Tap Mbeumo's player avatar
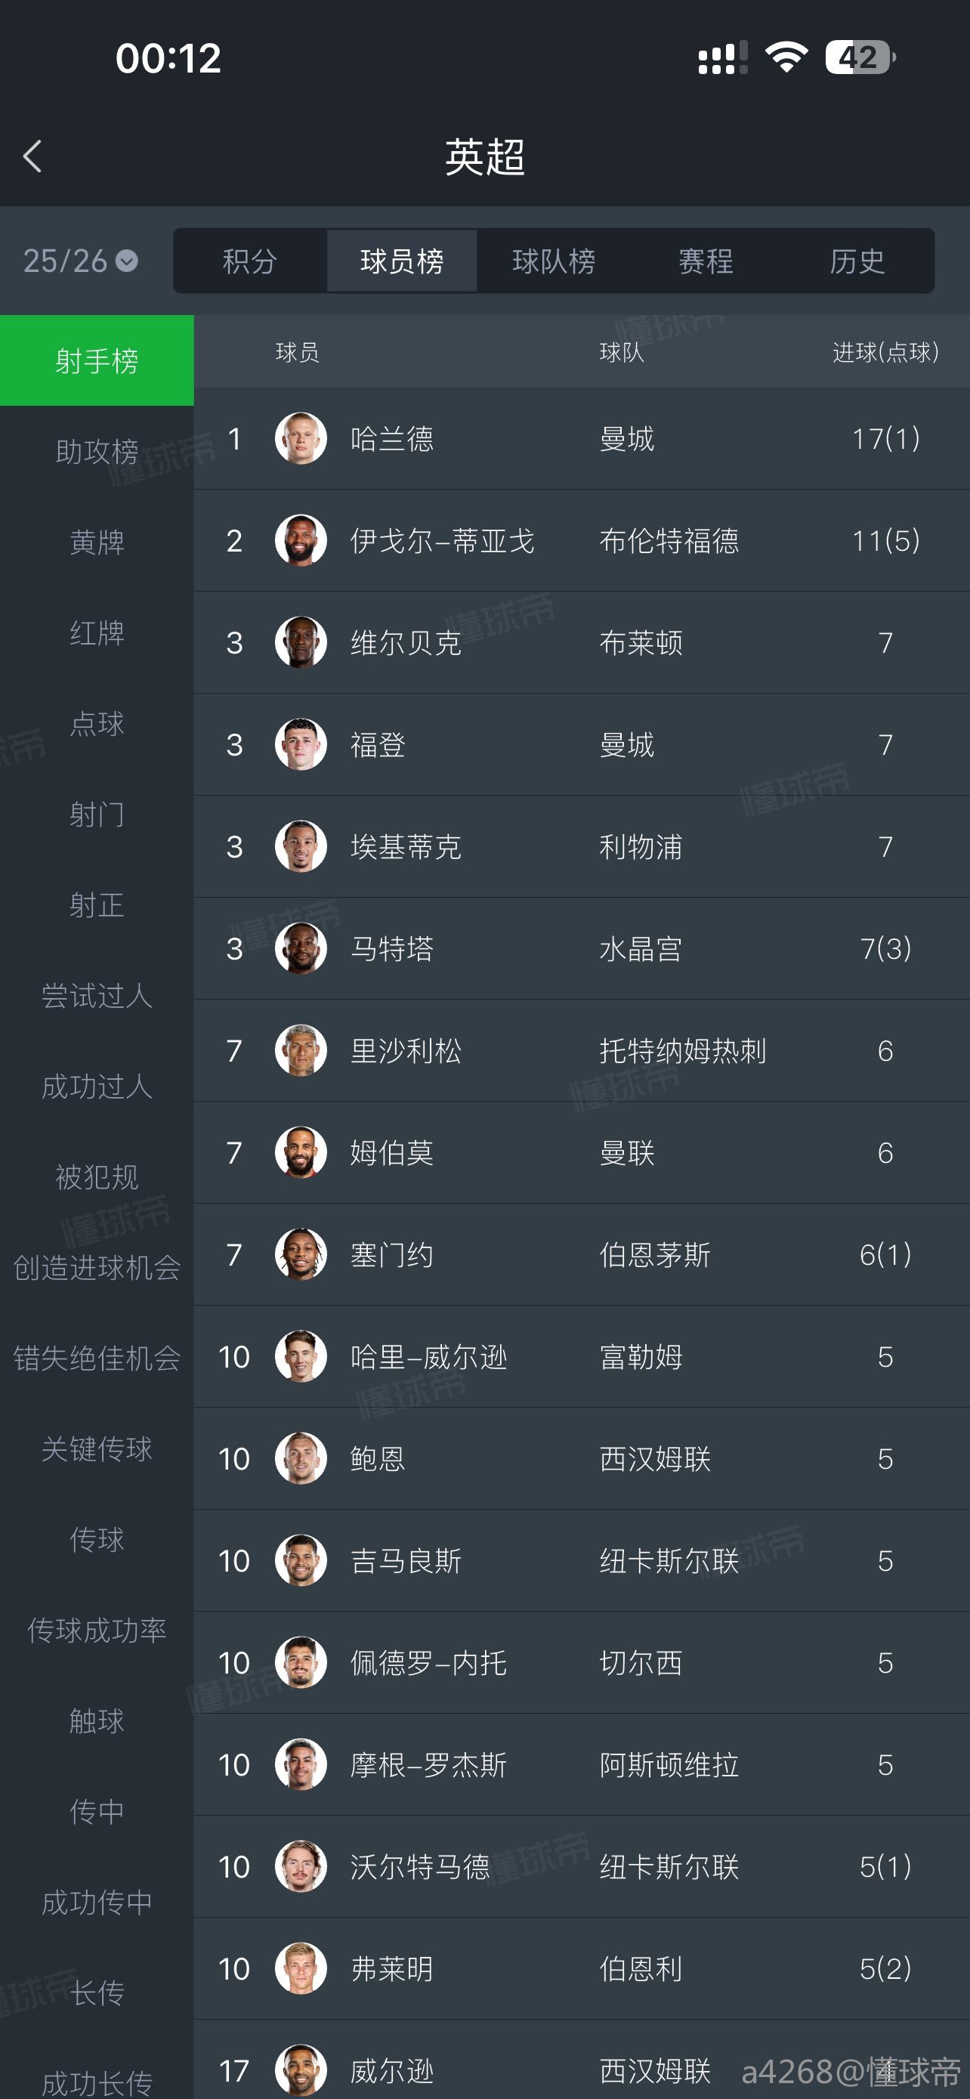This screenshot has height=2099, width=970. [301, 1152]
